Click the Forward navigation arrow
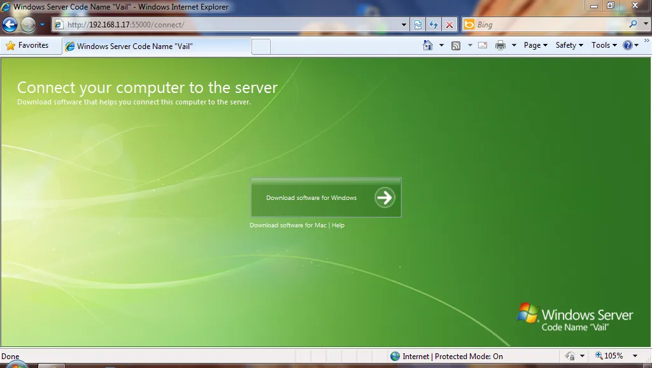This screenshot has width=652, height=368. (x=28, y=25)
